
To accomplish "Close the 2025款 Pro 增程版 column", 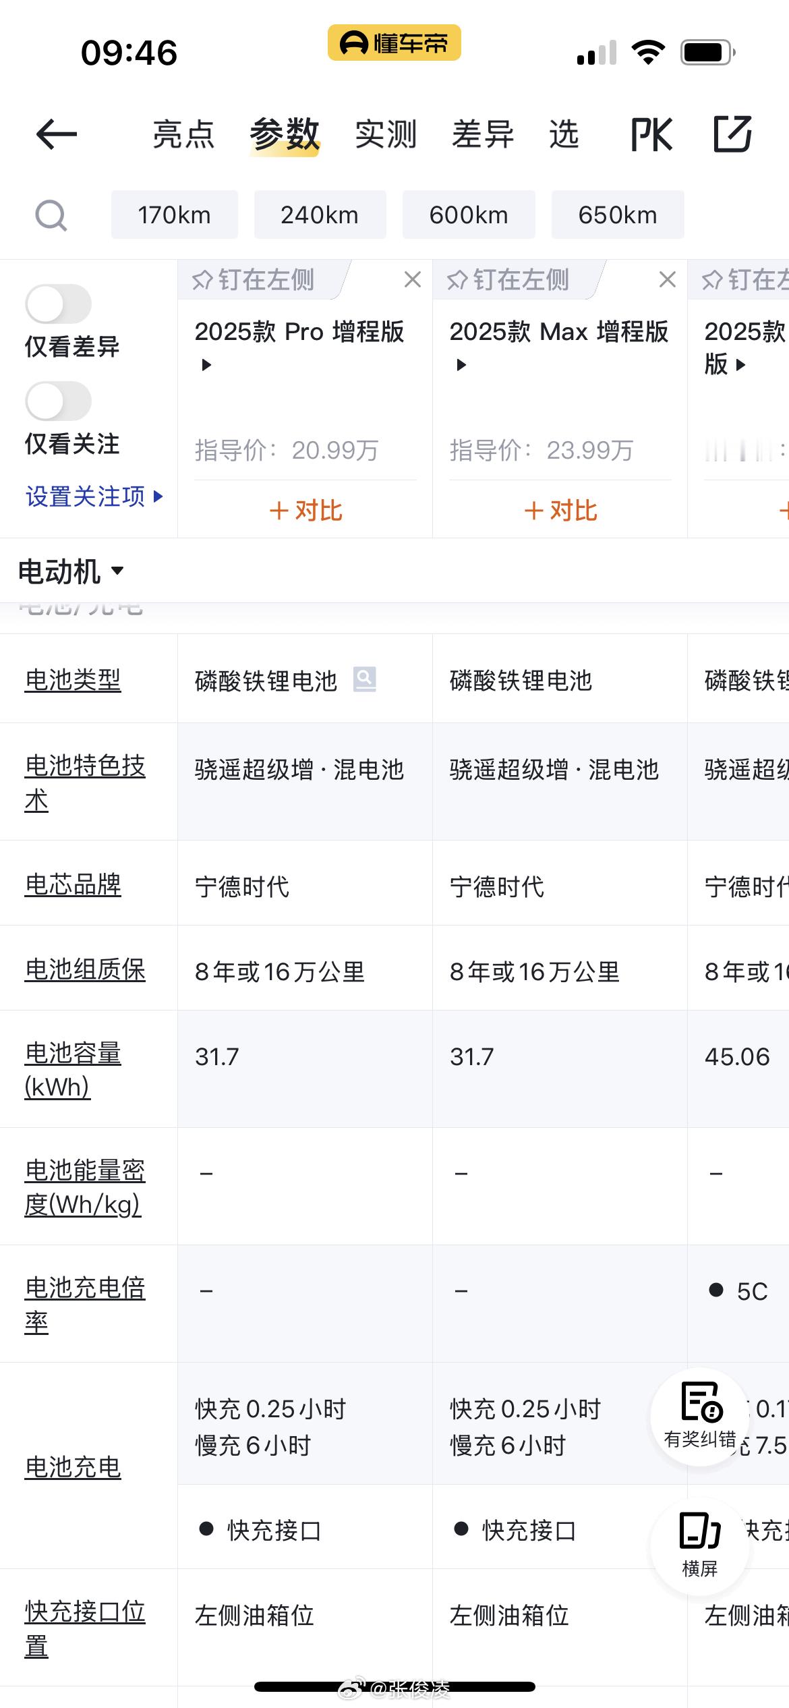I will click(413, 279).
